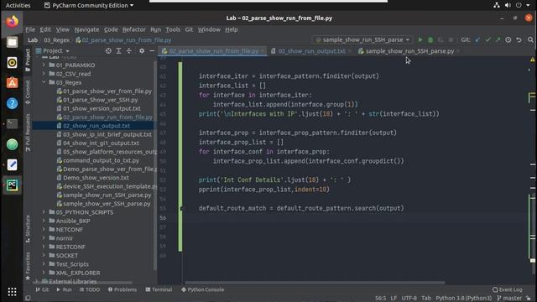Open the Terminal tool window
This screenshot has width=537, height=302.
(159, 289)
